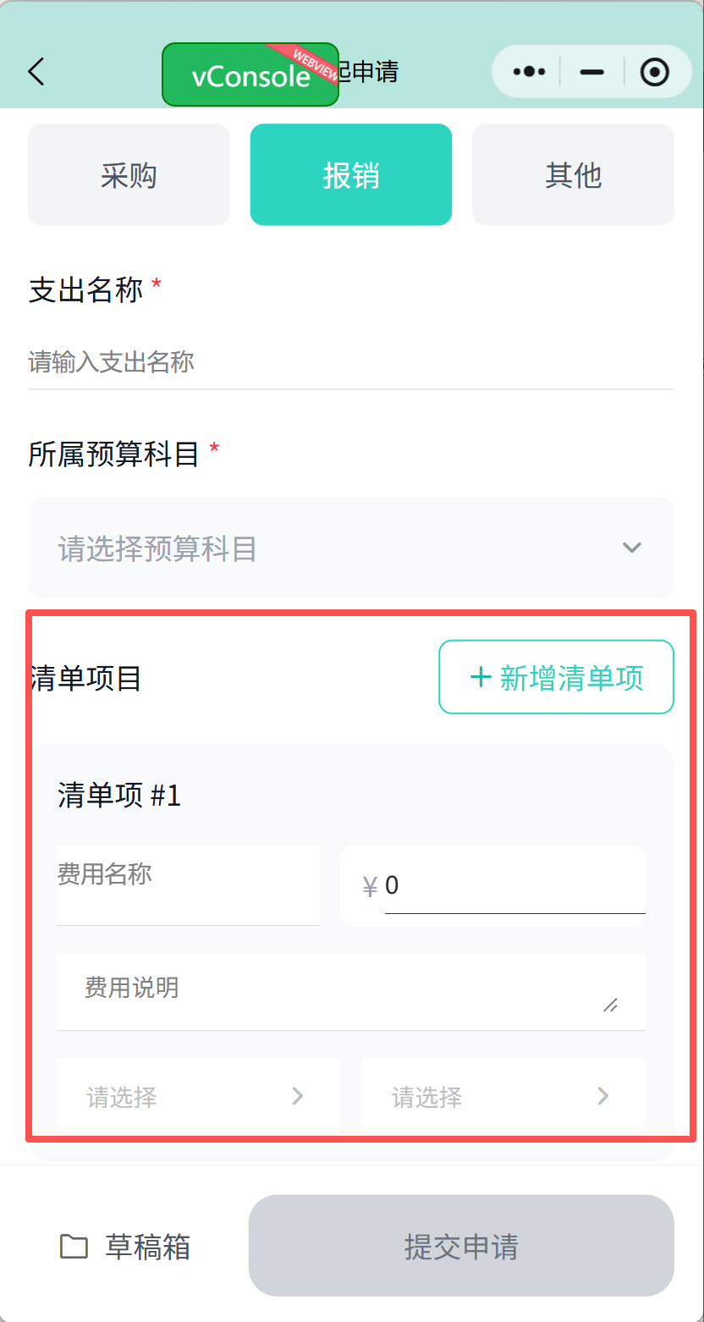Open the three-dot more options menu
Screen dimensions: 704x1322
click(527, 72)
